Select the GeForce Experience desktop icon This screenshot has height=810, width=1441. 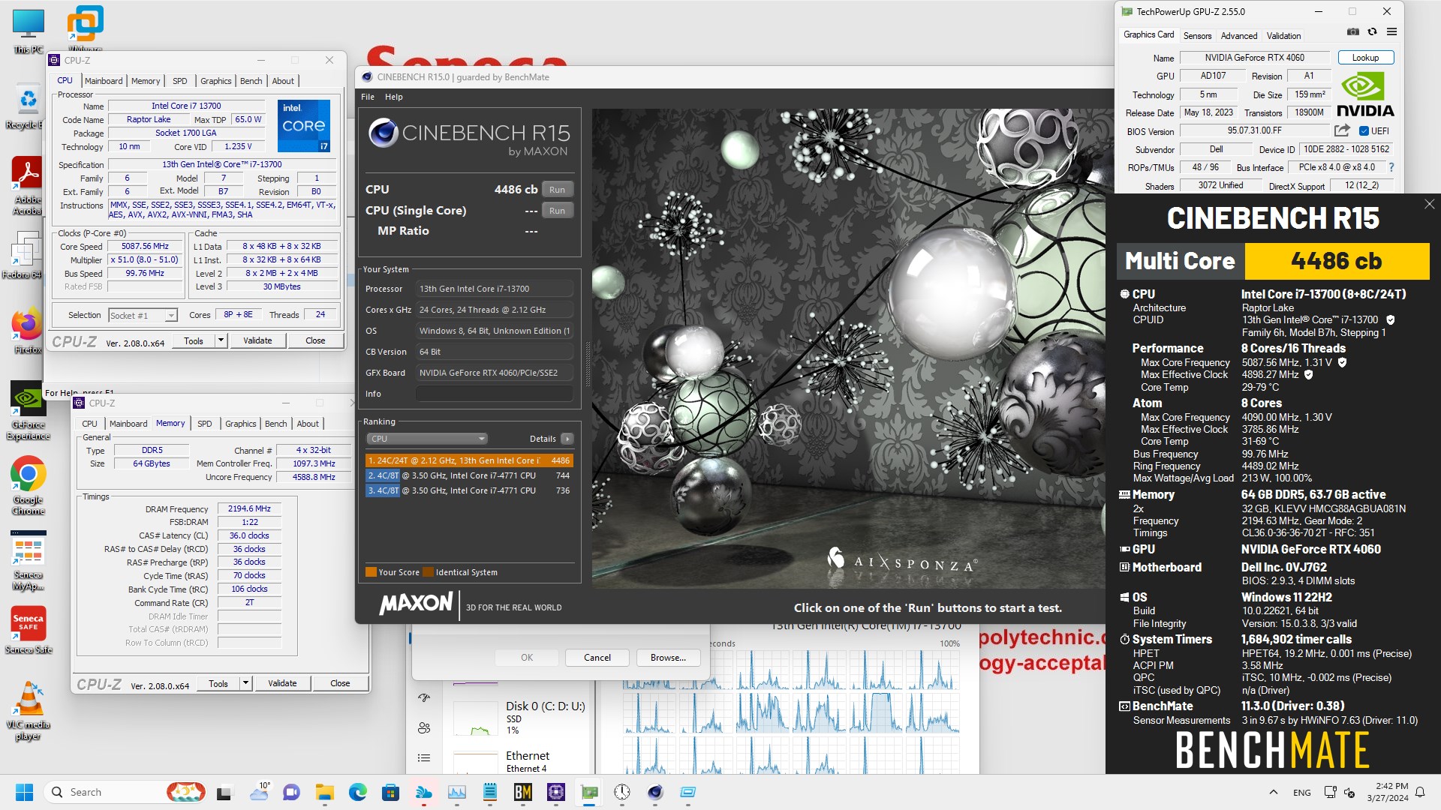click(29, 411)
